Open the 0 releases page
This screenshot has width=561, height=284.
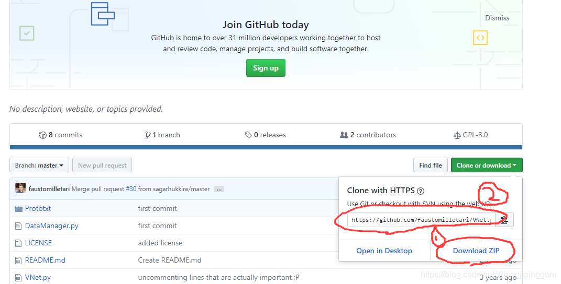tap(266, 135)
